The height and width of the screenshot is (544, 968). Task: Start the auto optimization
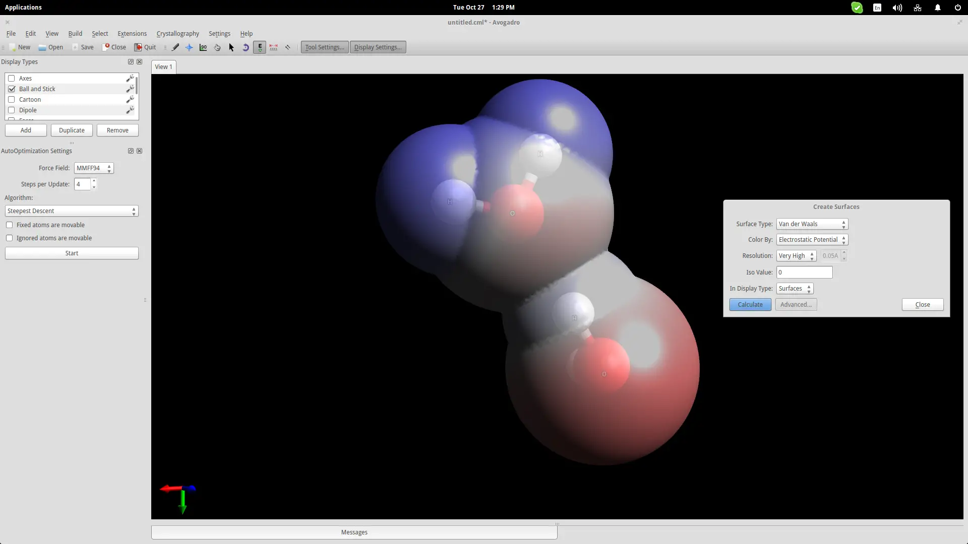click(x=72, y=253)
